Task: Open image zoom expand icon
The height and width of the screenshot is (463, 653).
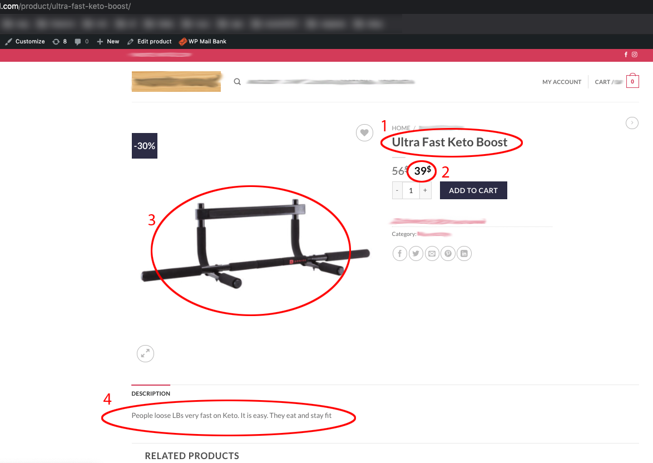Action: (145, 354)
